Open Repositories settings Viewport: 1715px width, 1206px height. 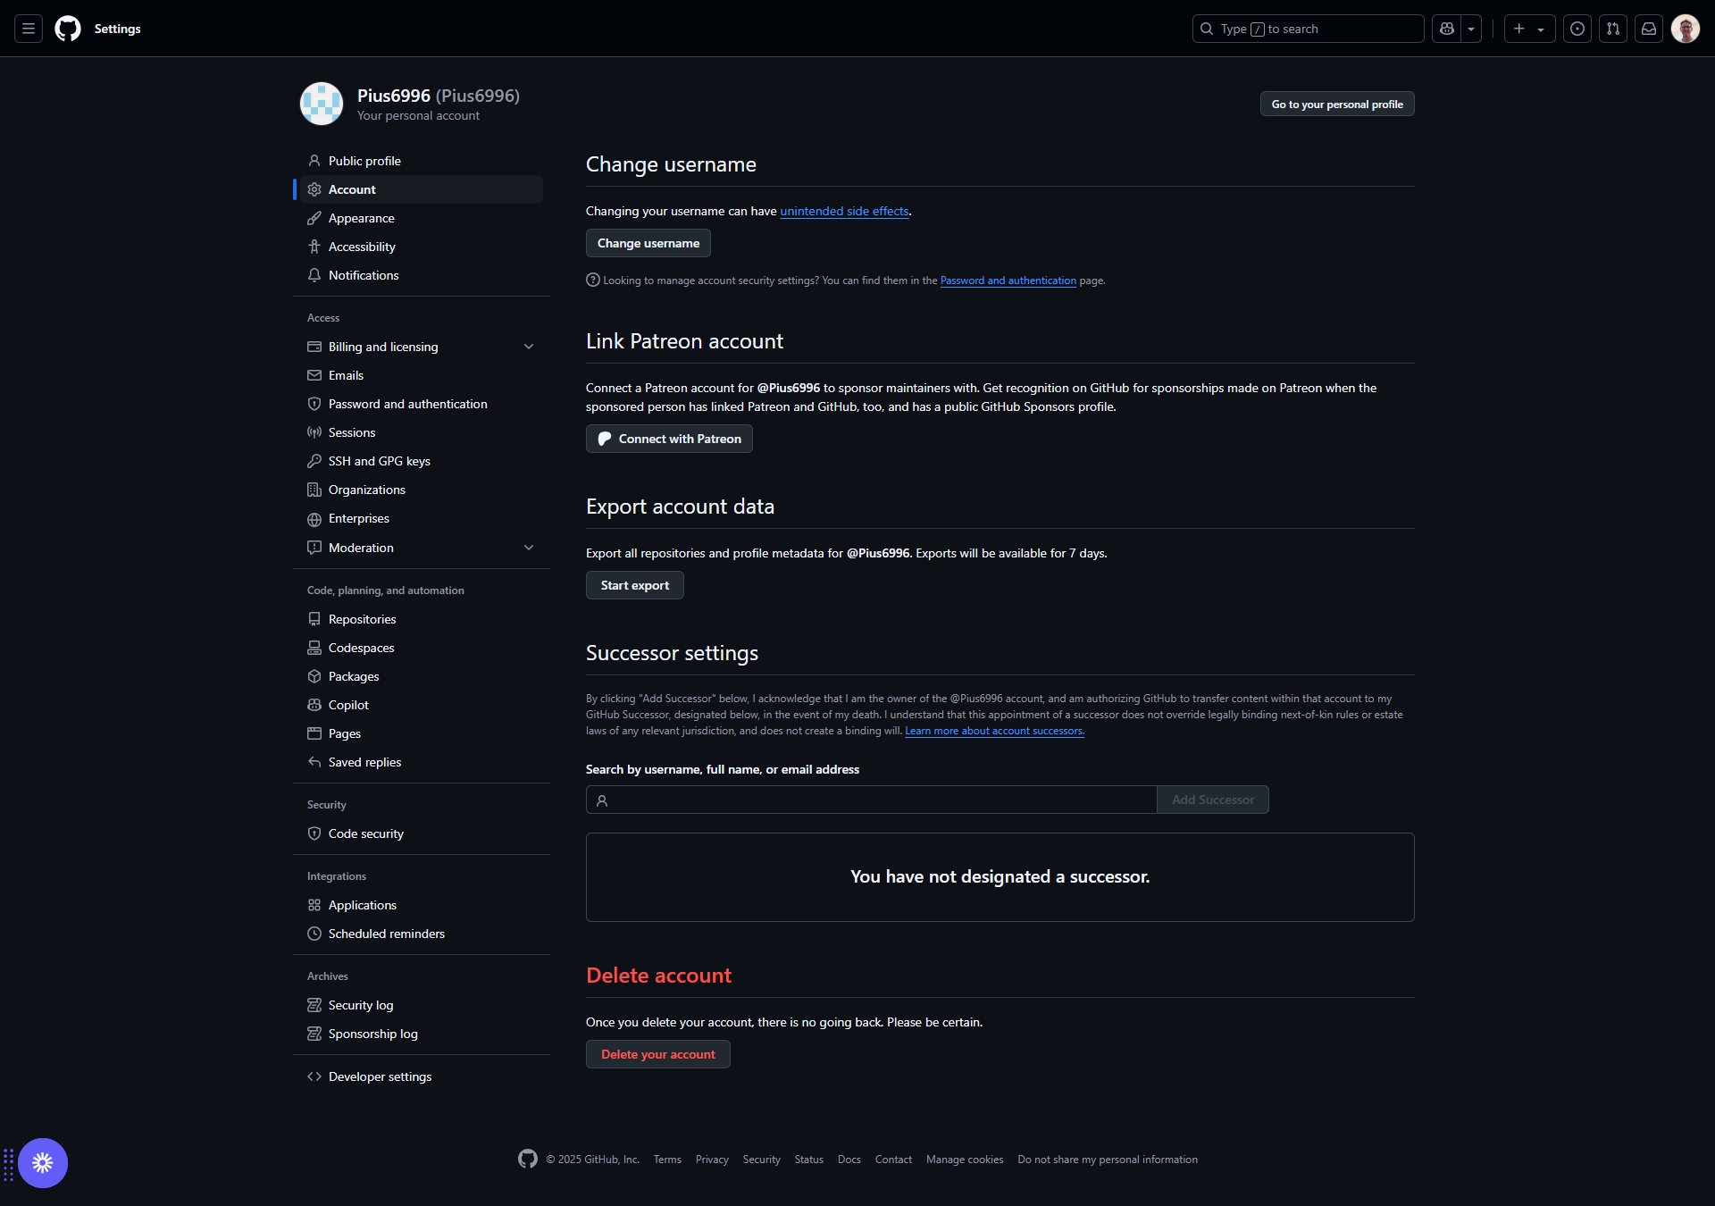click(x=422, y=619)
